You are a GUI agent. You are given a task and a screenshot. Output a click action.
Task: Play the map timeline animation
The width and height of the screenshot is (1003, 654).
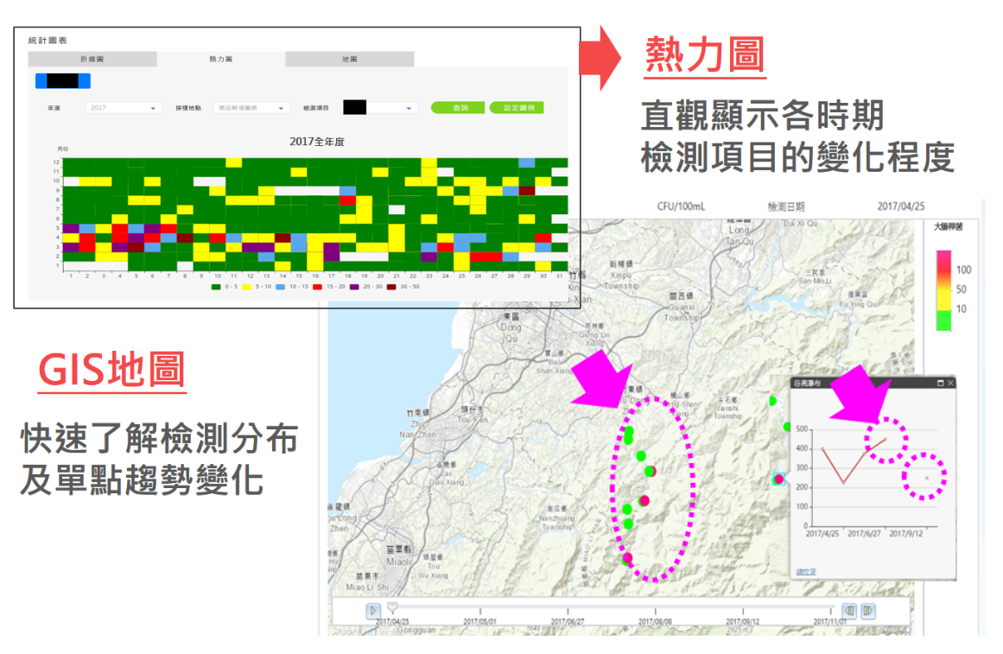[373, 611]
